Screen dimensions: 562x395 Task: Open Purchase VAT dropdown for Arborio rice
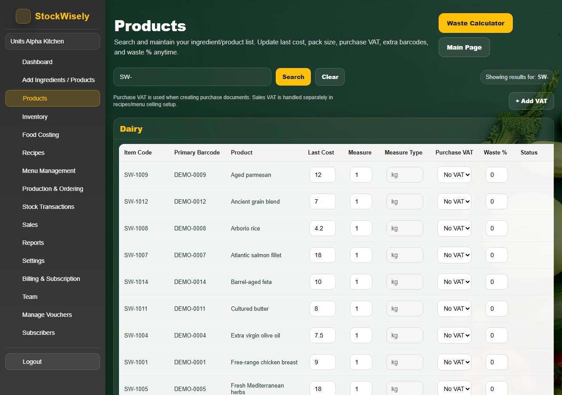[454, 228]
